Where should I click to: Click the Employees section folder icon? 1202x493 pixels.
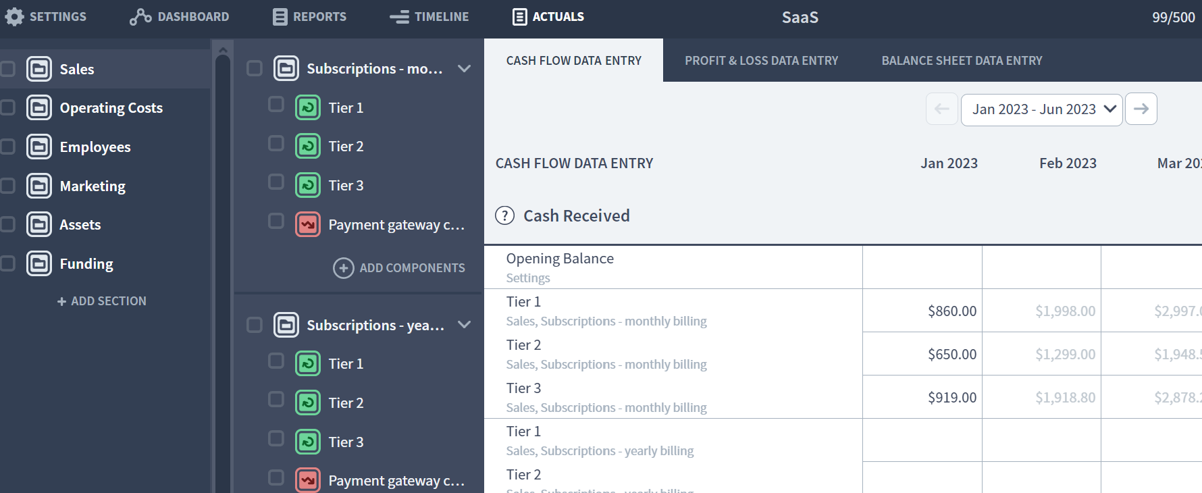39,147
